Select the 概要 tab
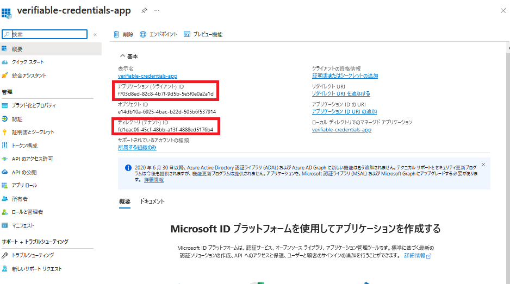This screenshot has width=510, height=284. pos(125,201)
